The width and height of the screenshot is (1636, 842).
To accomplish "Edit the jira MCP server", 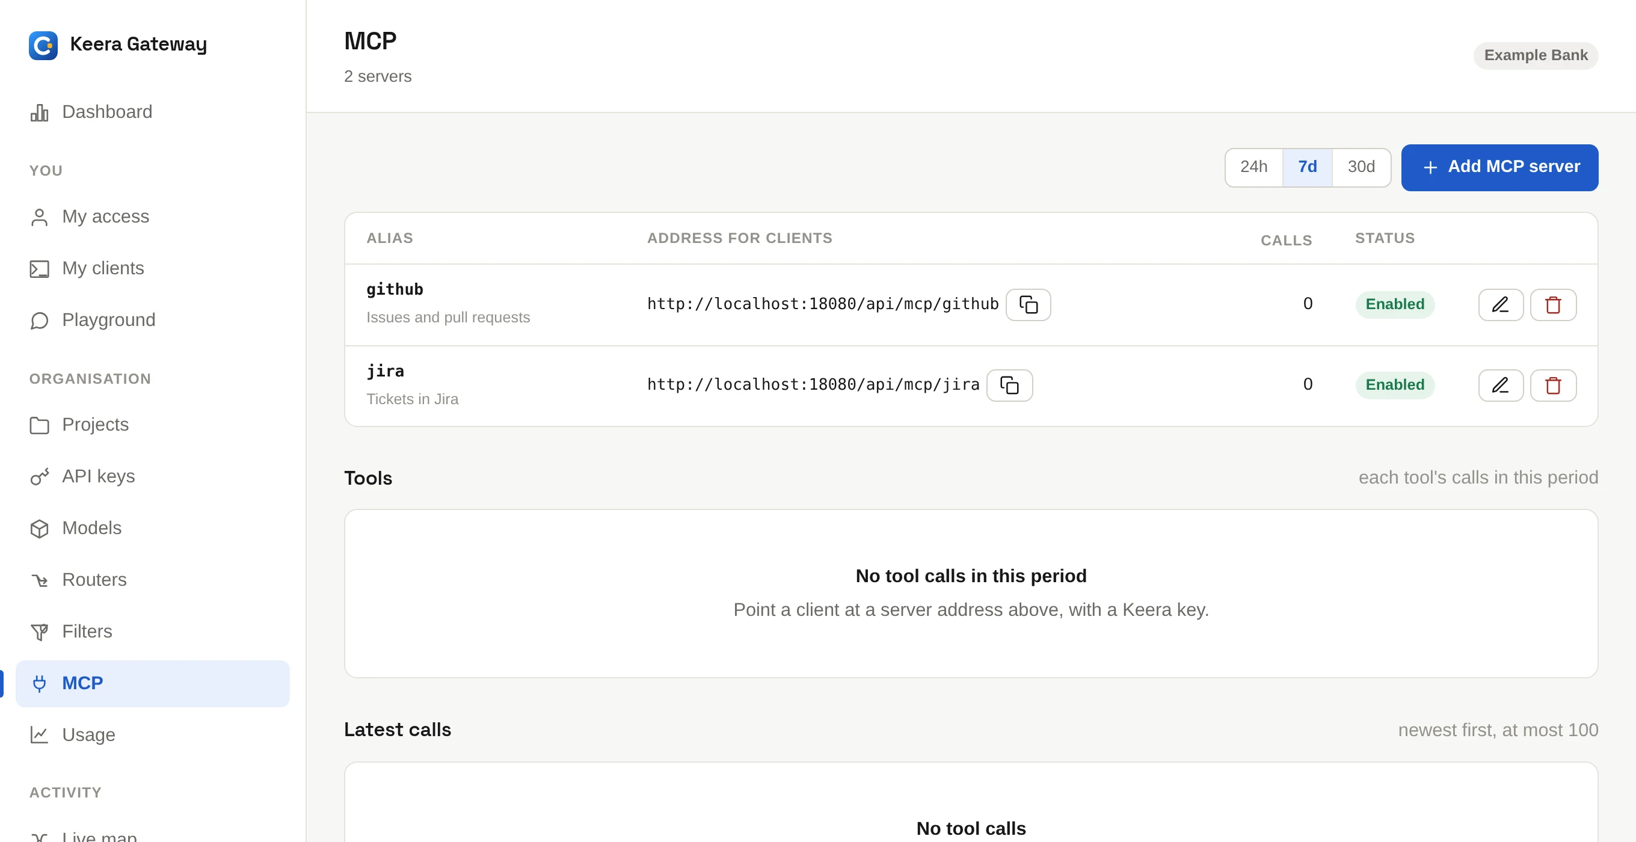I will [1501, 386].
